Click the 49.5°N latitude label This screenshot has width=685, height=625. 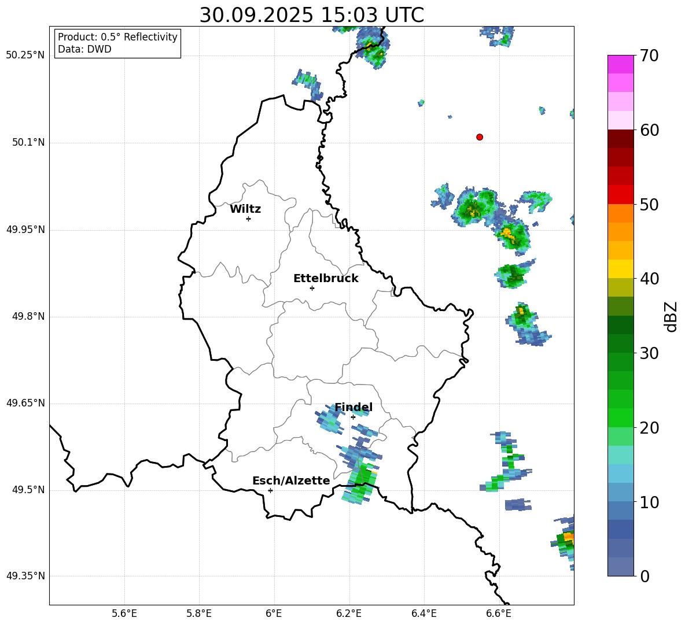coord(28,490)
